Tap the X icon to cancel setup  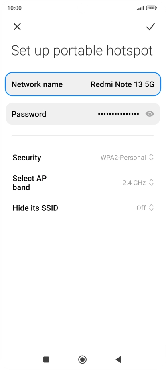coord(17,27)
